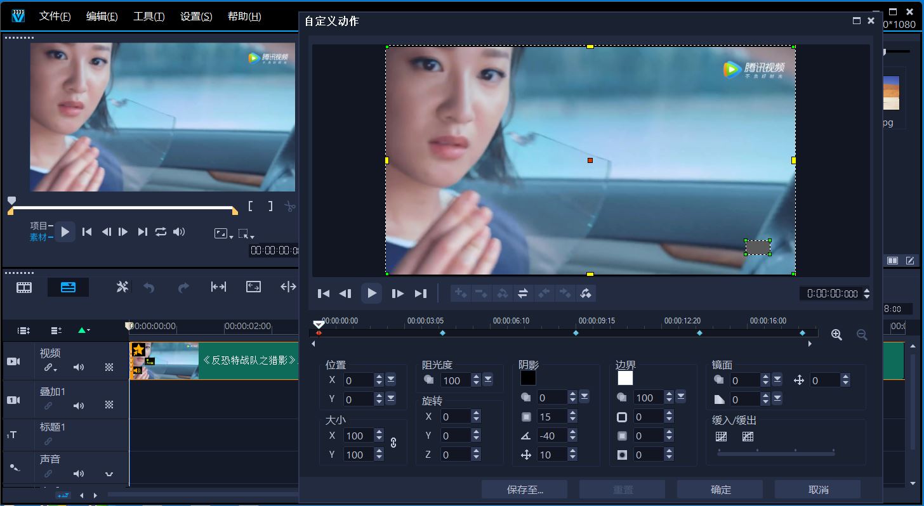Open the green chapter marker dropdown

tap(84, 330)
